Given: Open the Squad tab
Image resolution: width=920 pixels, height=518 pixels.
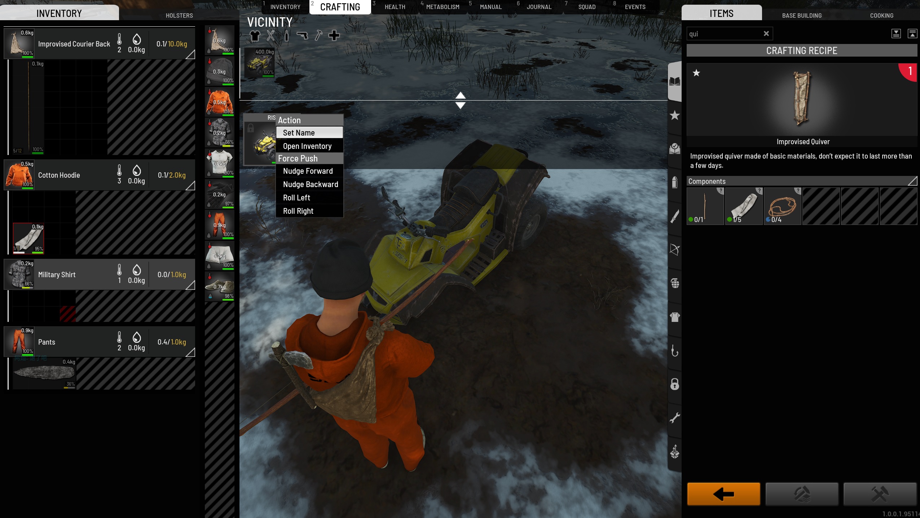Looking at the screenshot, I should [x=587, y=7].
